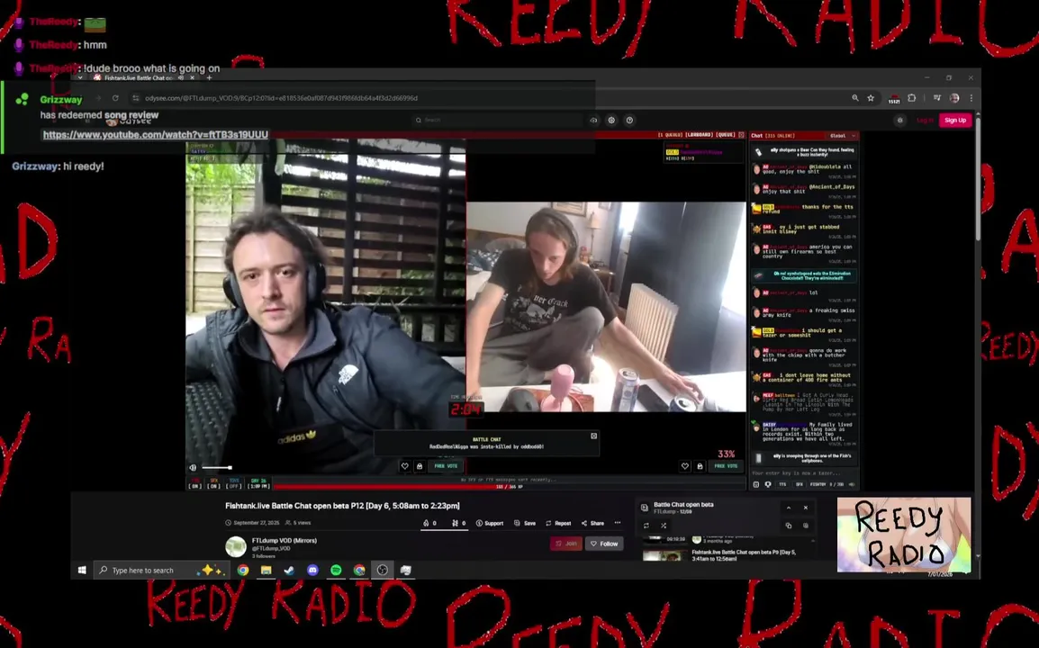Screen dimensions: 1039x648
Task: Click the heart icon under left stream
Action: point(405,466)
